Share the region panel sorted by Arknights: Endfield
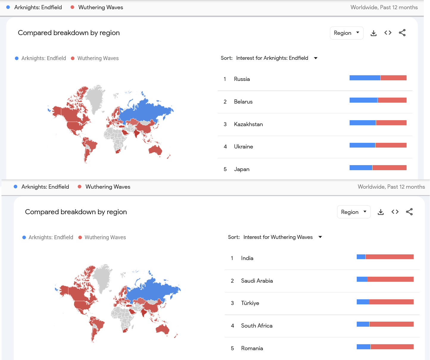The width and height of the screenshot is (430, 360). click(x=402, y=33)
